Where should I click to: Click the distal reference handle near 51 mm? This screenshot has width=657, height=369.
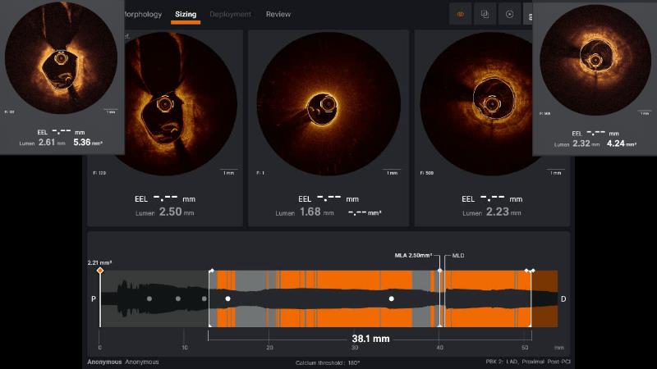tap(531, 271)
